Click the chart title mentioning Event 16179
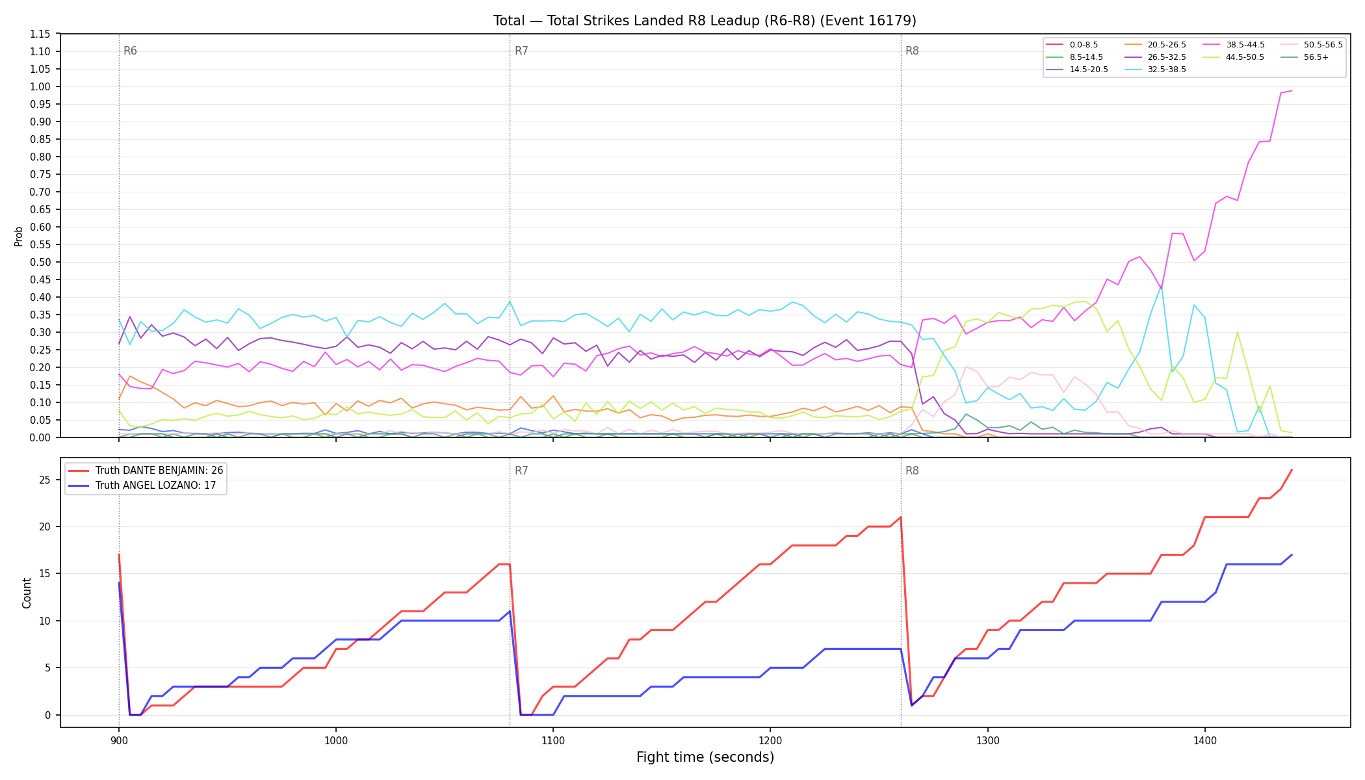The height and width of the screenshot is (780, 1365). click(x=705, y=21)
